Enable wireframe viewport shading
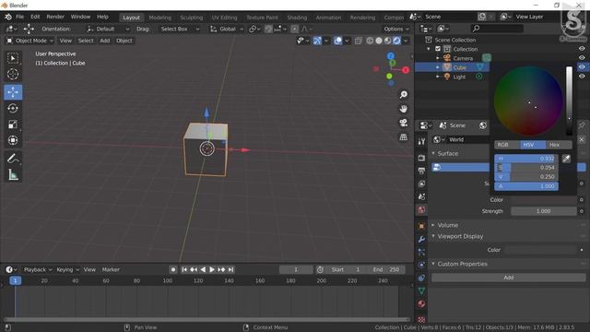Viewport: 590px width, 332px height. tap(370, 41)
